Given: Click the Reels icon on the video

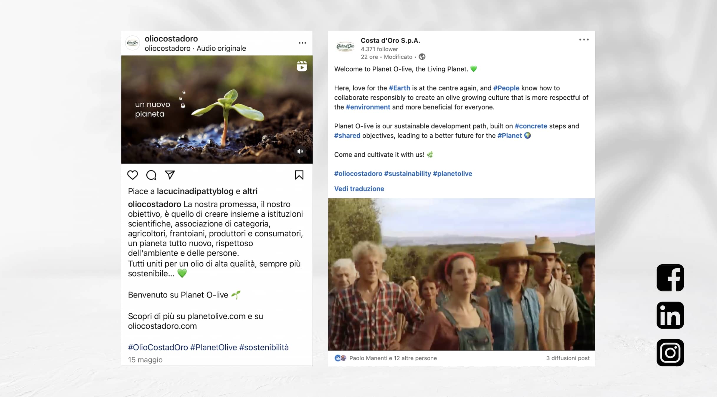Looking at the screenshot, I should tap(302, 66).
